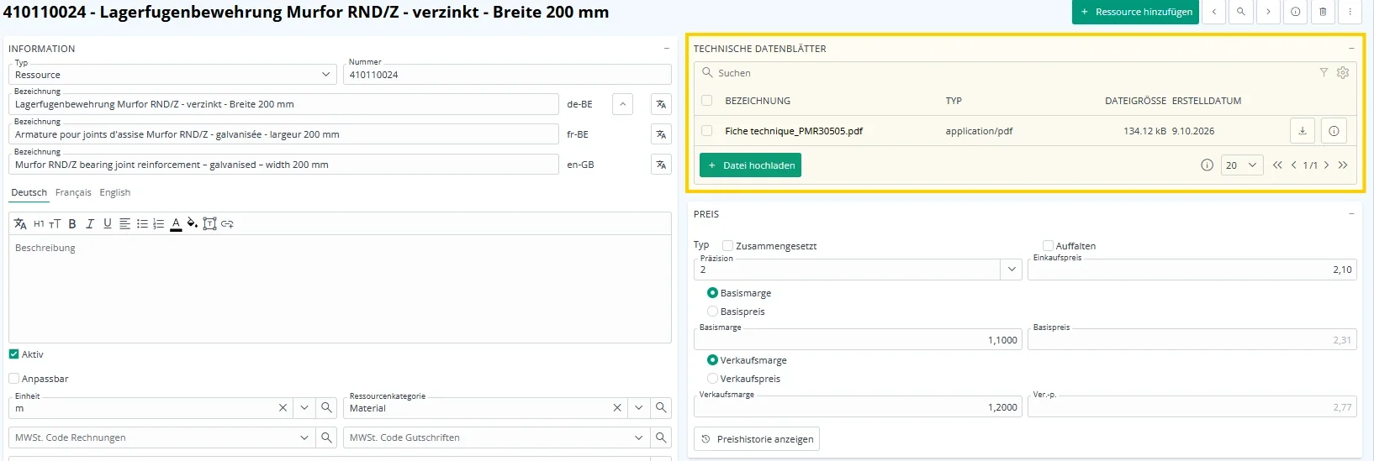Open Technische Datenblätter settings gear
Image resolution: width=1374 pixels, height=461 pixels.
pyautogui.click(x=1343, y=73)
